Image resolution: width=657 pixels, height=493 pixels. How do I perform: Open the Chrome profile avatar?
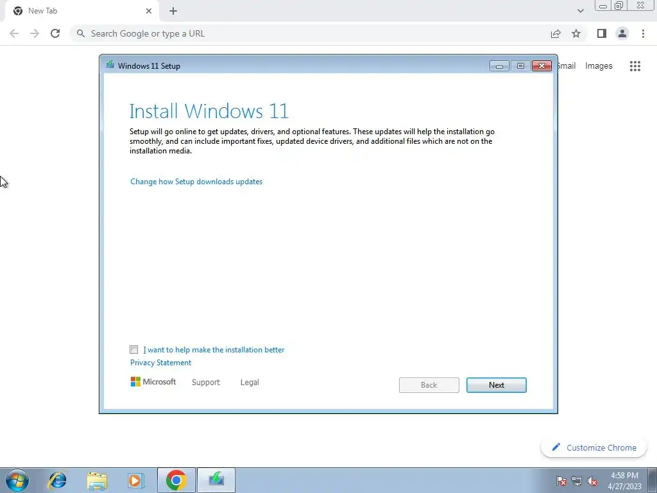pos(622,33)
